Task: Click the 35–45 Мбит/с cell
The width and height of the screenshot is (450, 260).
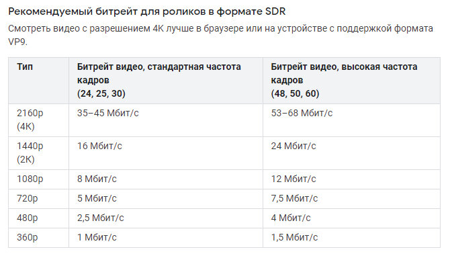Action: pyautogui.click(x=107, y=113)
